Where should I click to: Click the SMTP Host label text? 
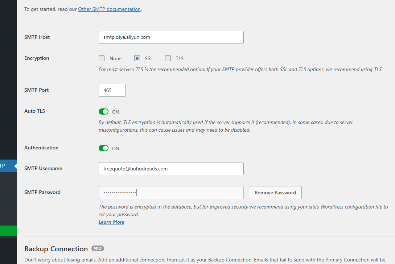point(37,37)
